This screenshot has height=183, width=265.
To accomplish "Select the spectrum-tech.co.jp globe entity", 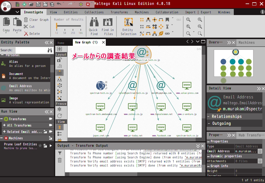I will (x=101, y=86).
